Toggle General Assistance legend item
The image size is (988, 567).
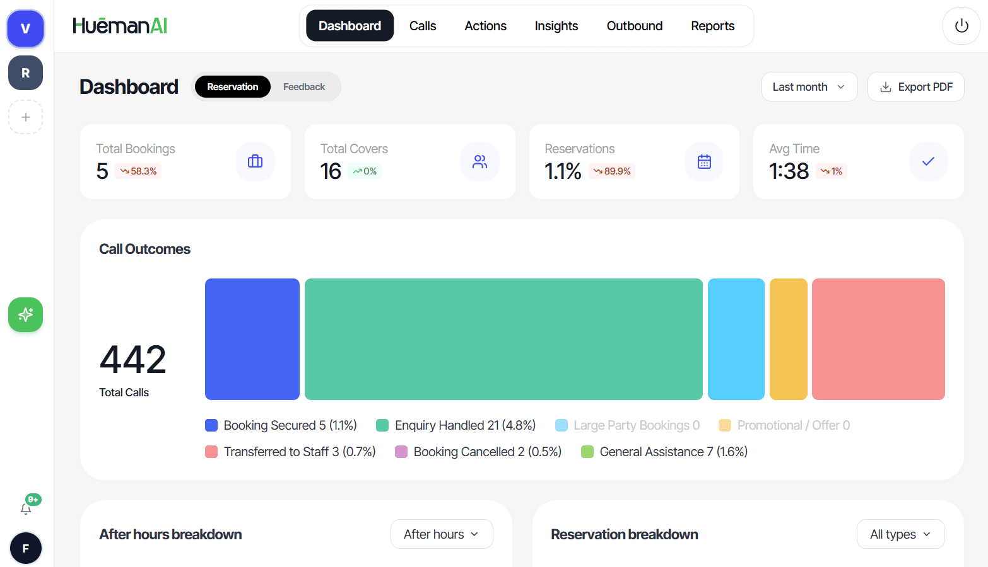664,452
